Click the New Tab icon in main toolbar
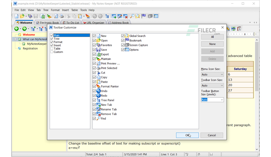 click(x=114, y=16)
